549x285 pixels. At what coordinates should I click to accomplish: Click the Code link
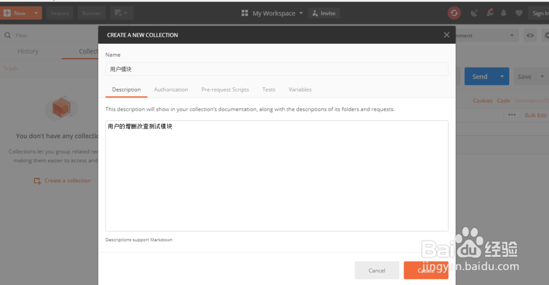[503, 101]
